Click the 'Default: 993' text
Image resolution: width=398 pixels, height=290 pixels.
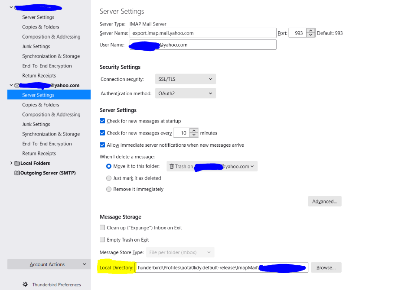click(x=330, y=33)
